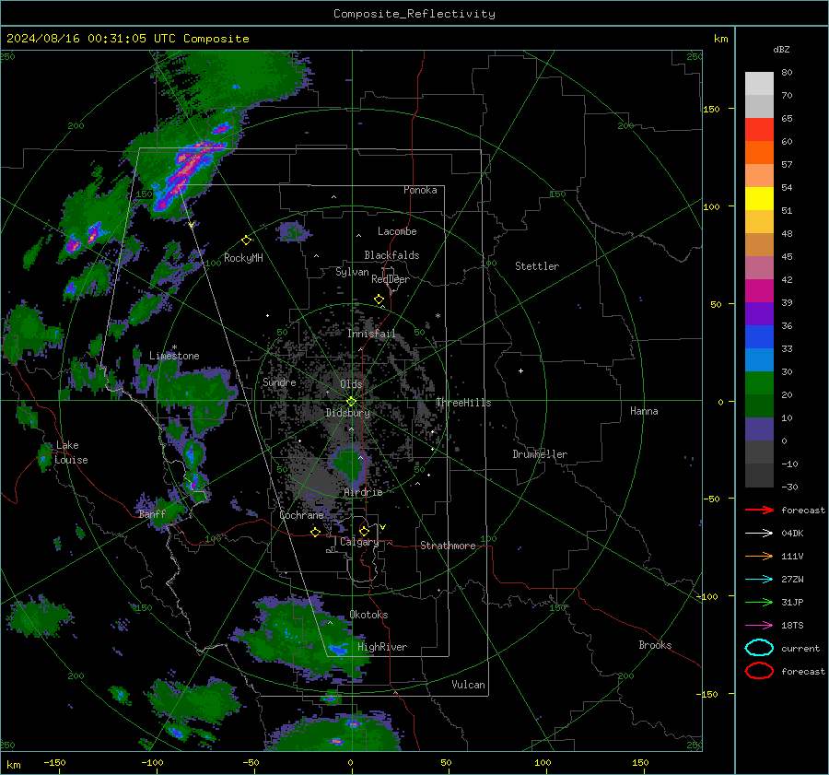
Task: Click the Drumheller town label
Action: pyautogui.click(x=540, y=454)
